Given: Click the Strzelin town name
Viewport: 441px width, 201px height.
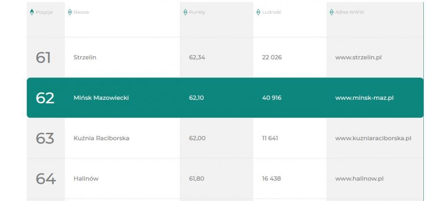Looking at the screenshot, I should (x=85, y=58).
